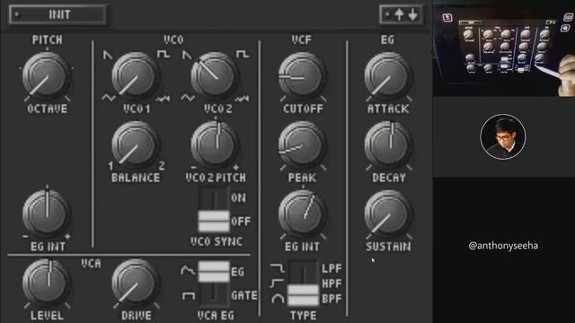
Task: Click VCO 1 square waveform icon
Action: (164, 54)
